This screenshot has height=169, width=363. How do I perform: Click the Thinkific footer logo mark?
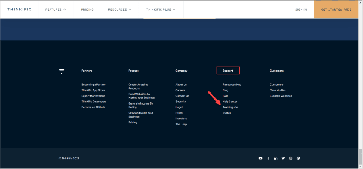pos(62,71)
